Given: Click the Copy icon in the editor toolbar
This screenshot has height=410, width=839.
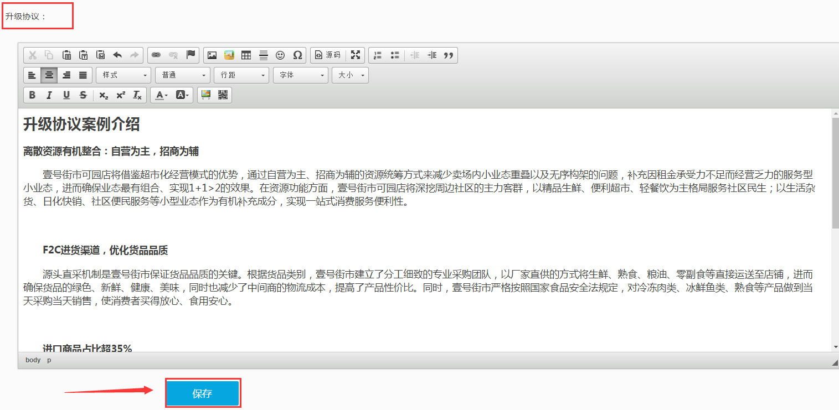Looking at the screenshot, I should click(49, 55).
